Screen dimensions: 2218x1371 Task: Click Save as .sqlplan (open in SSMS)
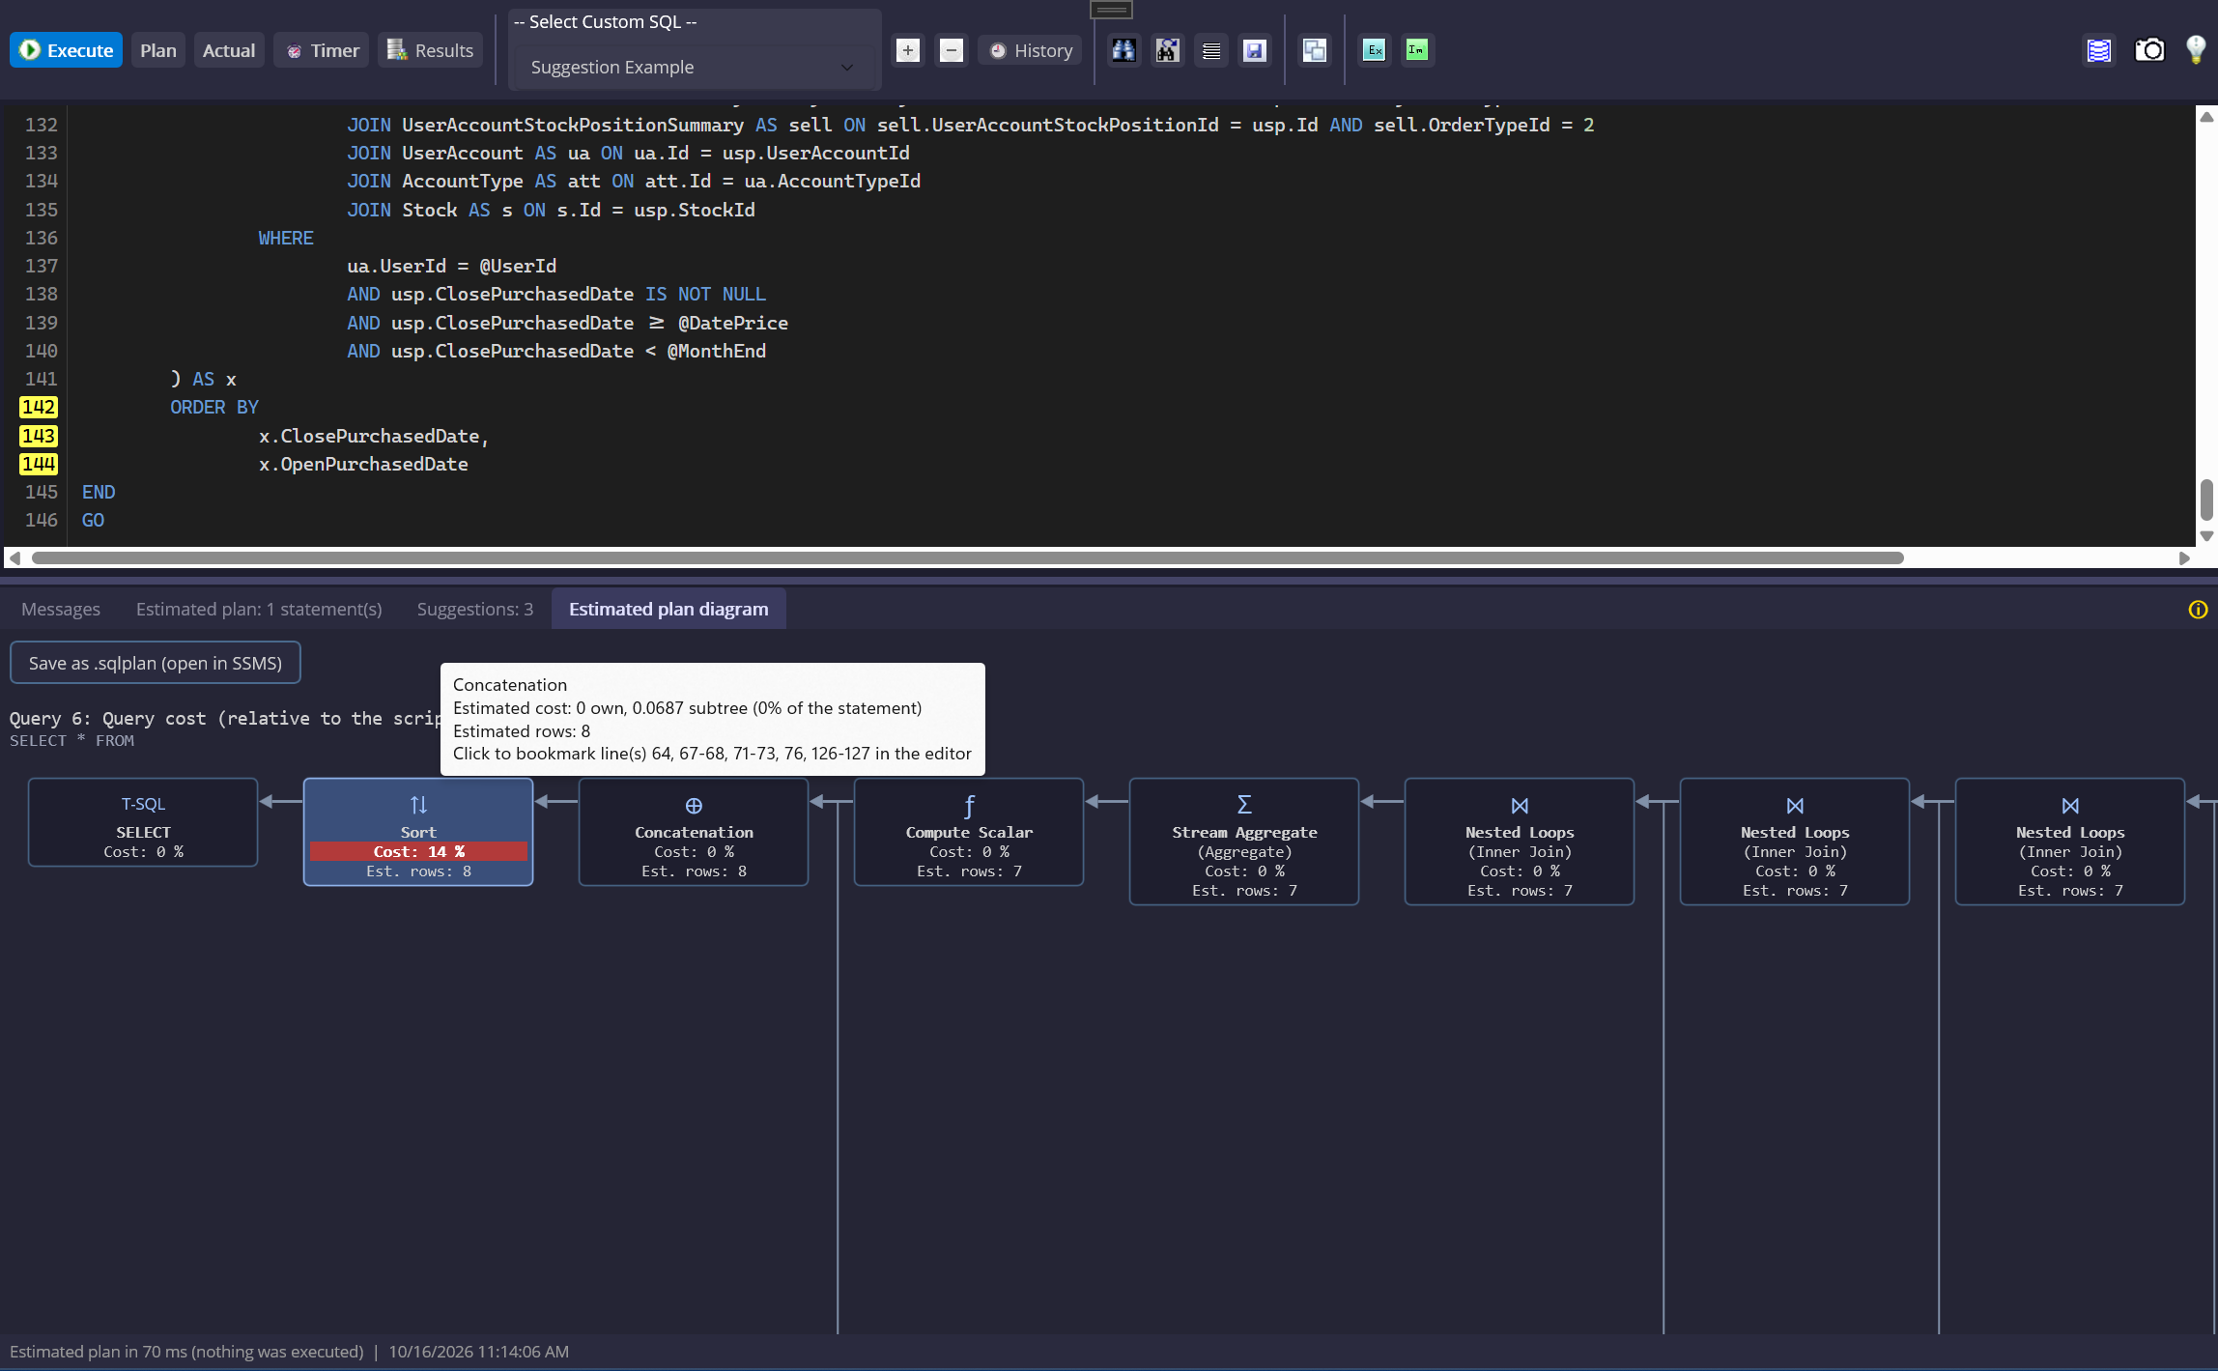coord(156,663)
